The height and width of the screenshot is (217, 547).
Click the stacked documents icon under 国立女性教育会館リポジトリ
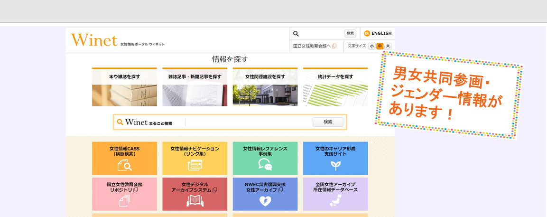point(125,200)
